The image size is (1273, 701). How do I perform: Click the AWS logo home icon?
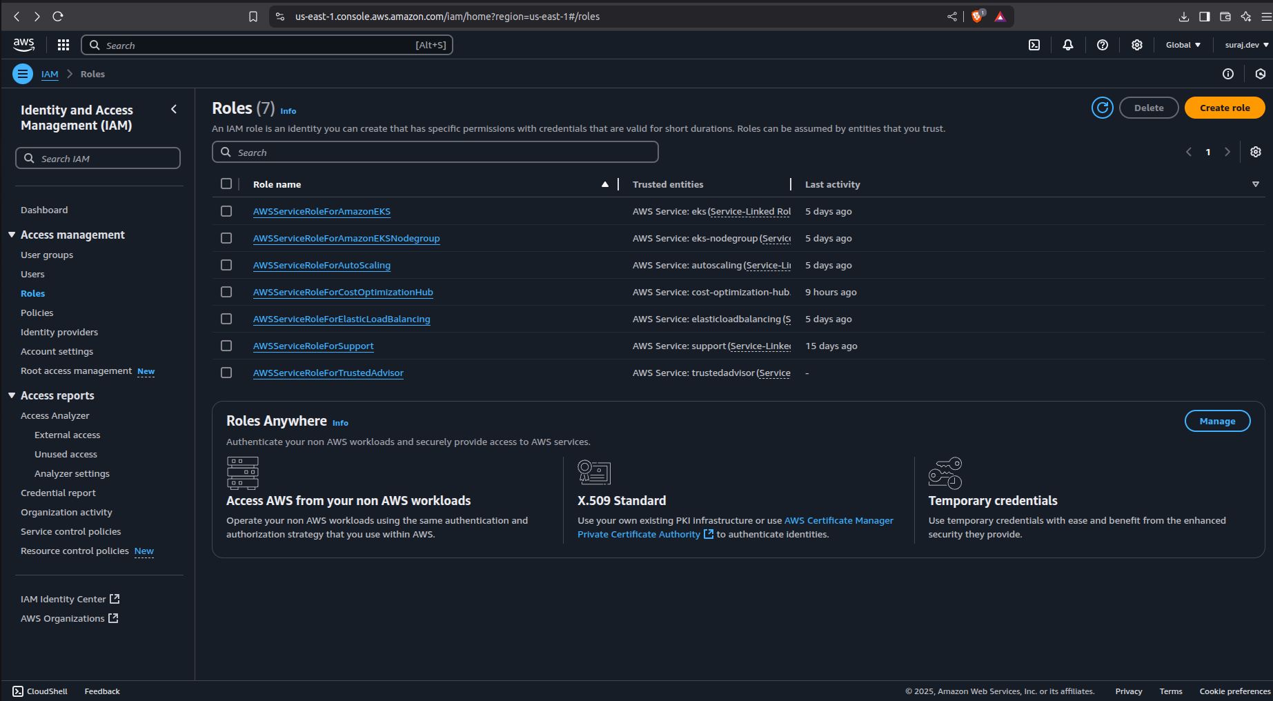point(24,45)
